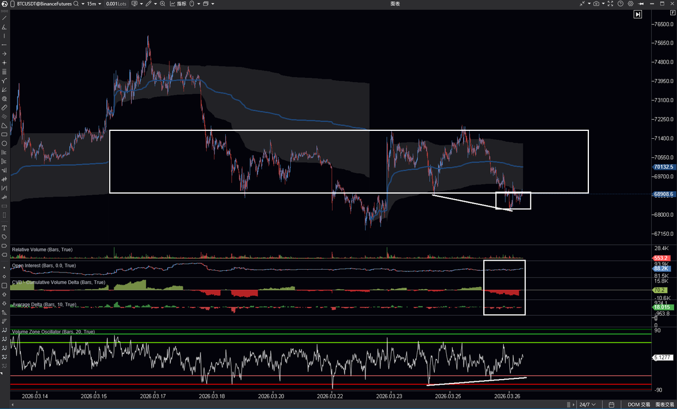
Task: Toggle fullscreen with the expand arrows icon
Action: [x=610, y=4]
